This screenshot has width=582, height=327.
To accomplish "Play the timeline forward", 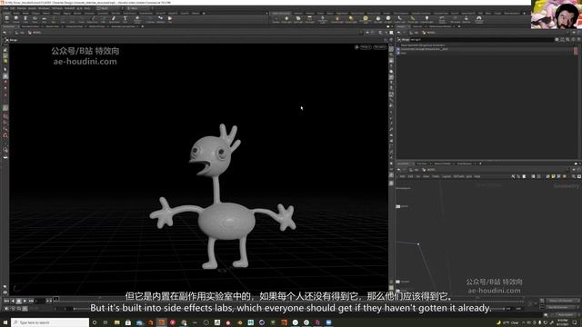I will tap(25, 301).
